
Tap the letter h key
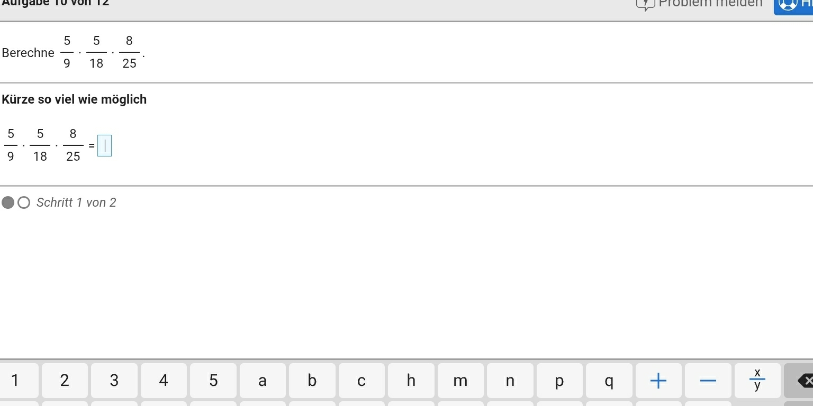[x=411, y=381]
